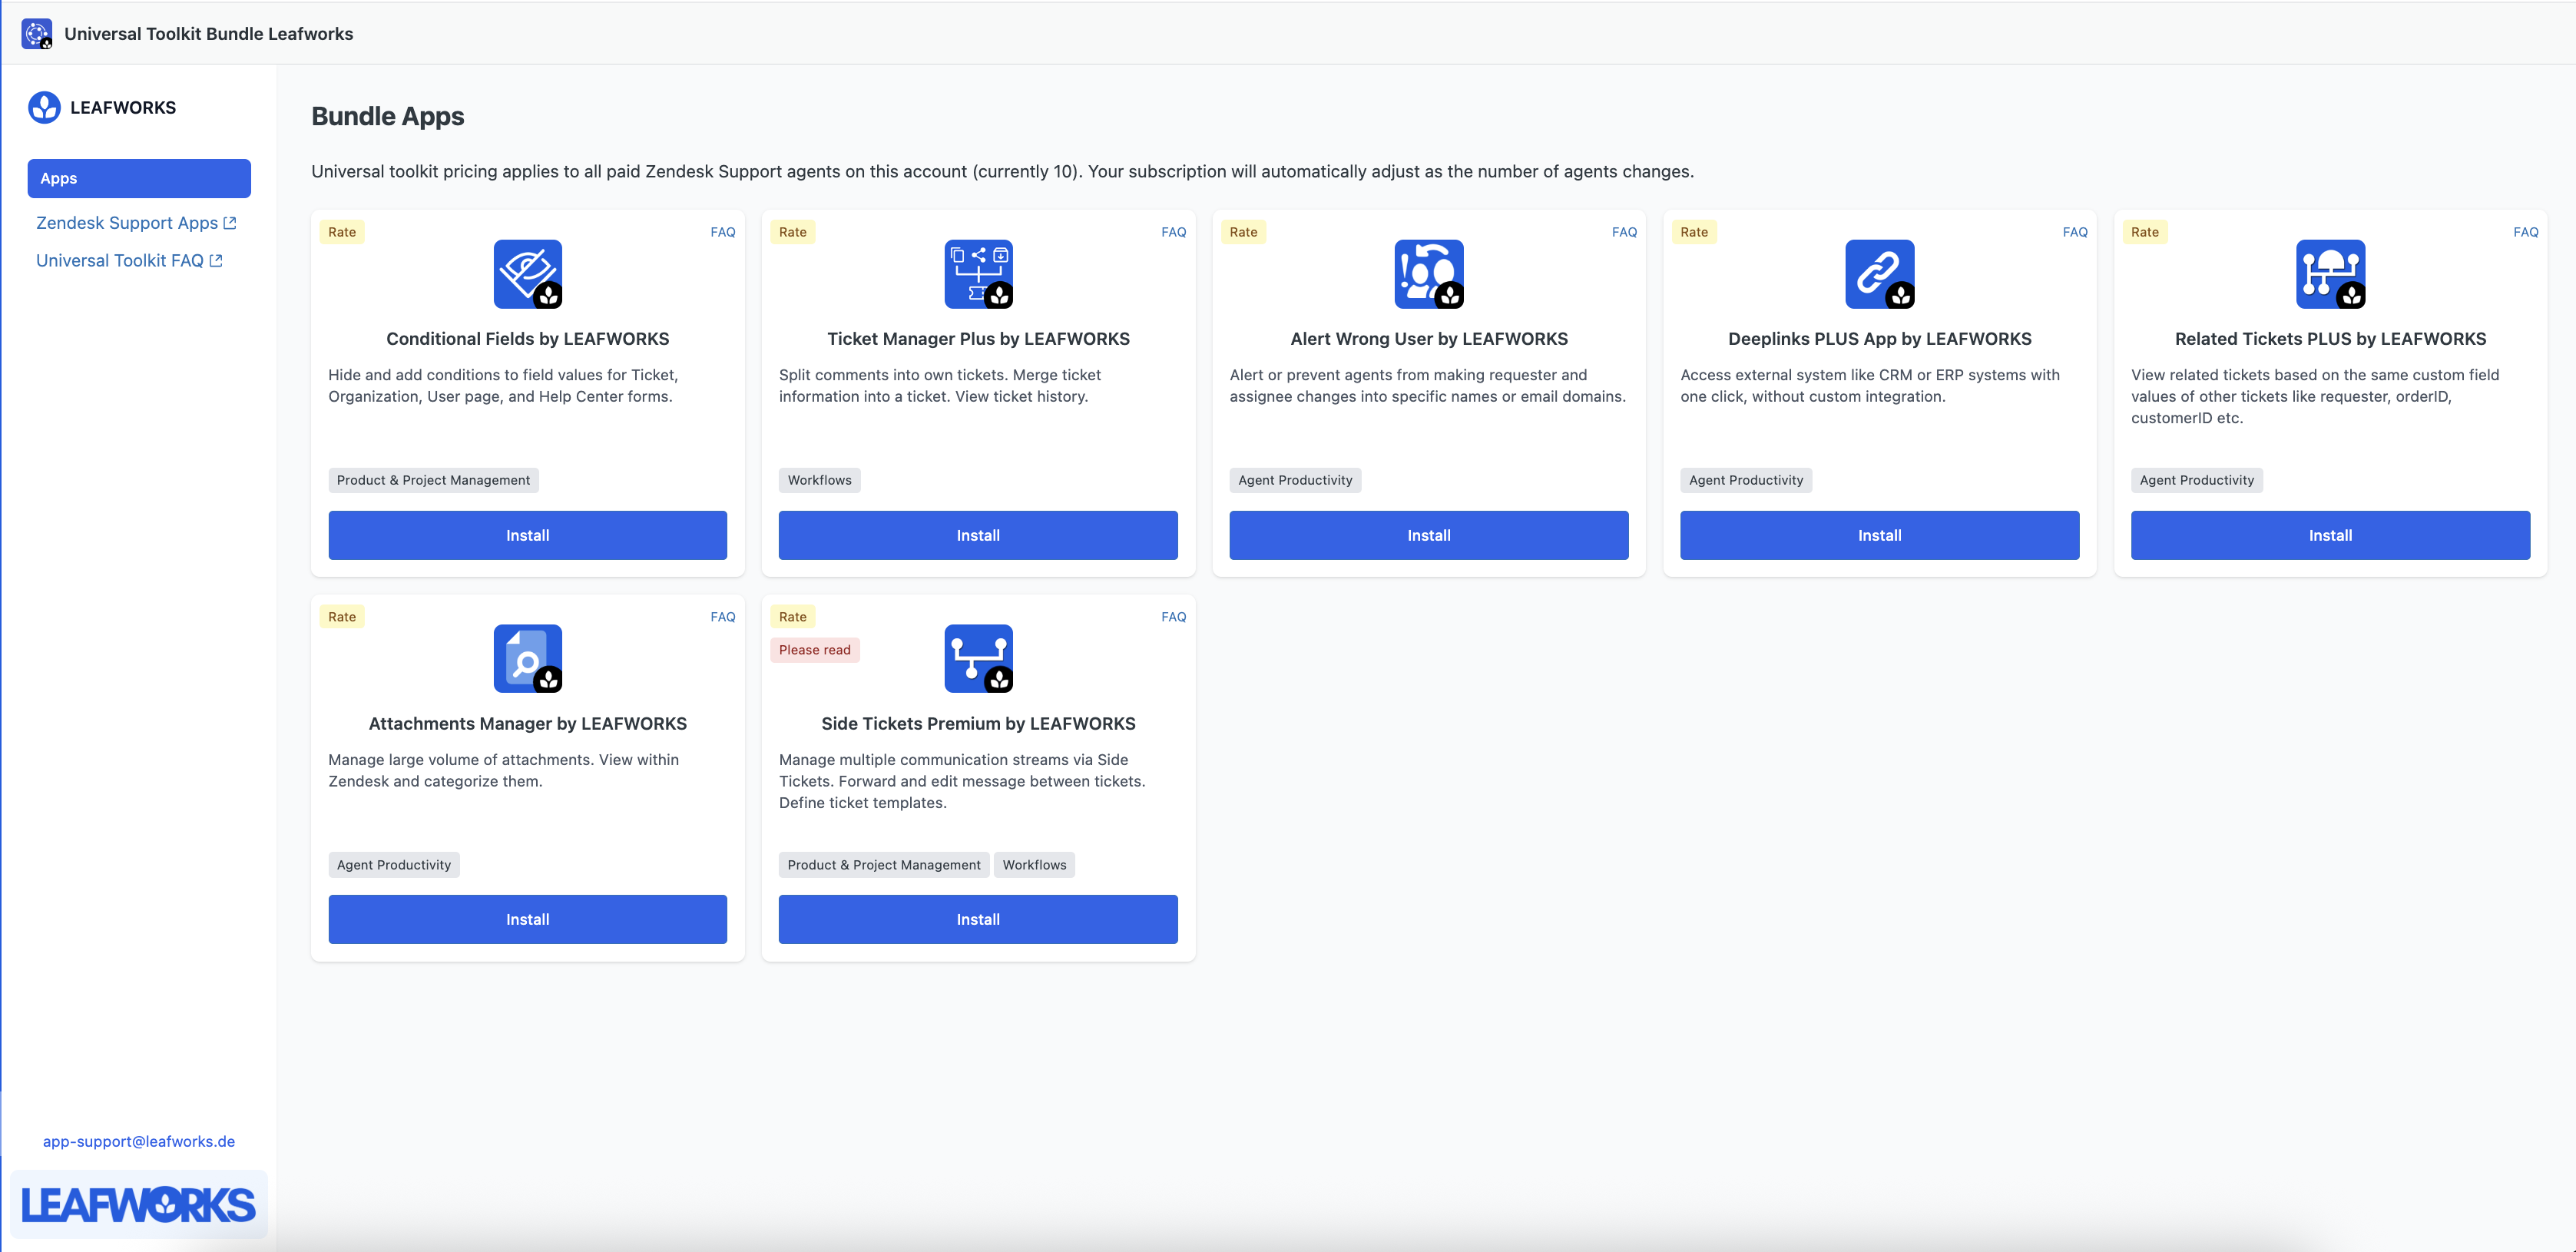Click Agent Productivity tag on Alert Wrong User
The width and height of the screenshot is (2576, 1252).
(x=1295, y=480)
